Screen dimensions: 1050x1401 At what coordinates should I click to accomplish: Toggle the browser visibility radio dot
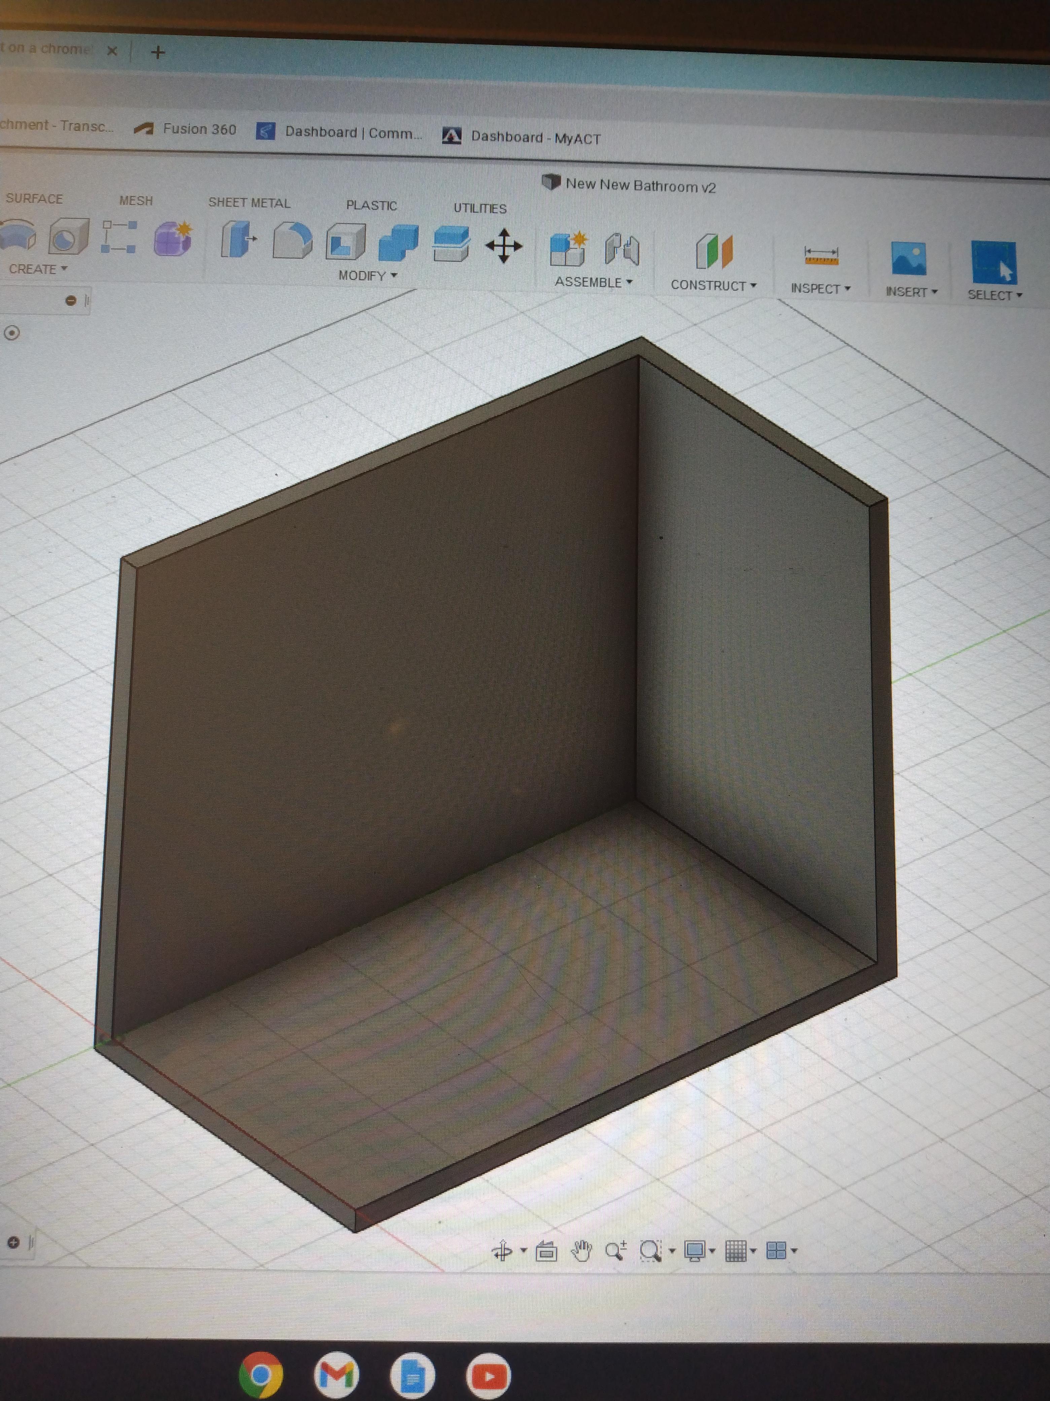[x=12, y=332]
